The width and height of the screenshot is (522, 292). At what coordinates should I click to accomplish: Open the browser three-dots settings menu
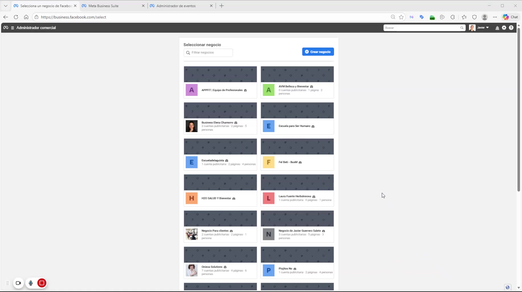click(495, 17)
